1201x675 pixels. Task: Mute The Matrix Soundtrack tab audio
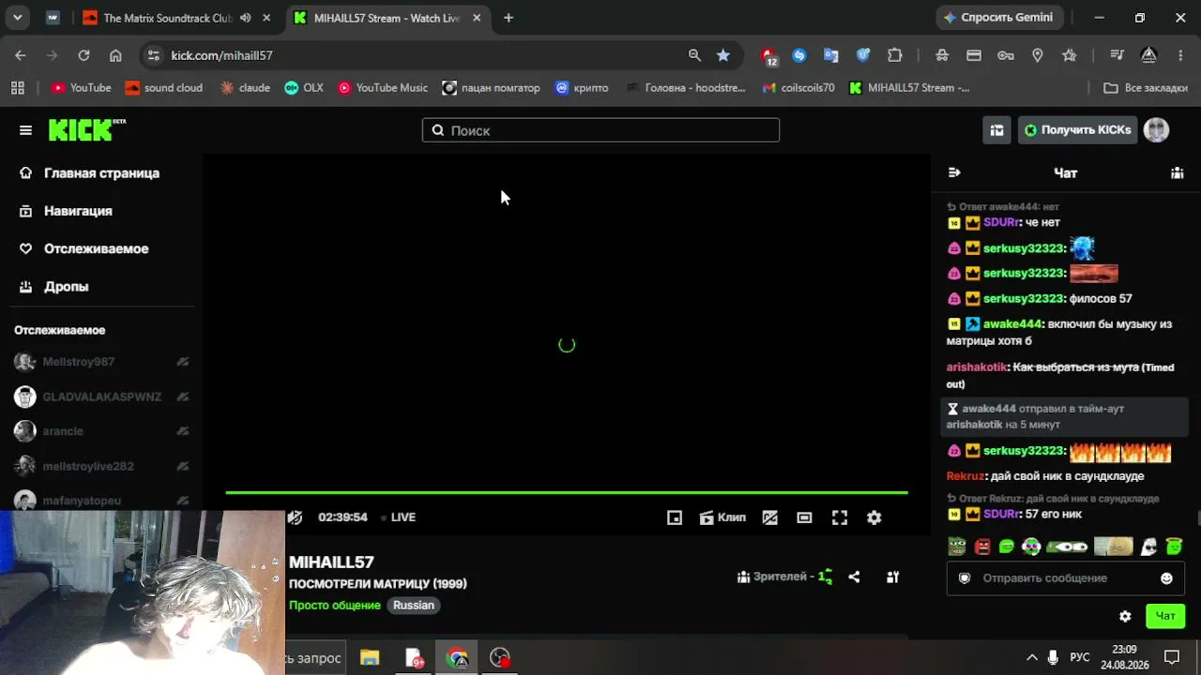(x=245, y=18)
